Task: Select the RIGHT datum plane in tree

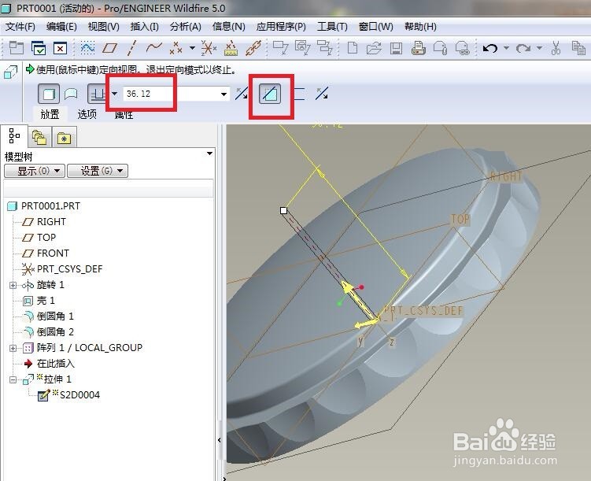Action: (x=44, y=222)
